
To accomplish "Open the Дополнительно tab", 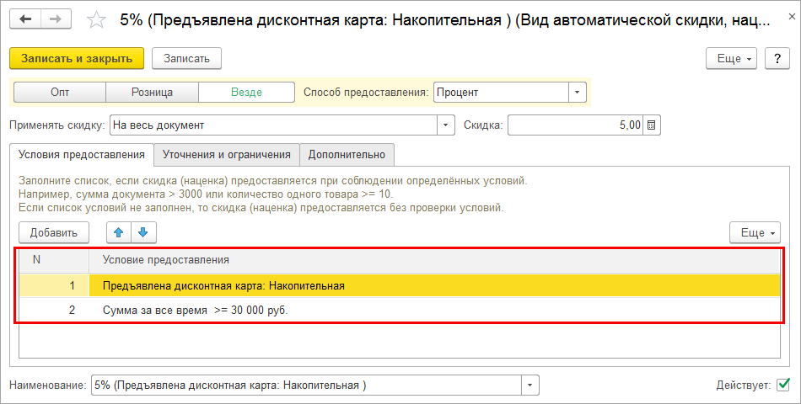I will coord(347,155).
